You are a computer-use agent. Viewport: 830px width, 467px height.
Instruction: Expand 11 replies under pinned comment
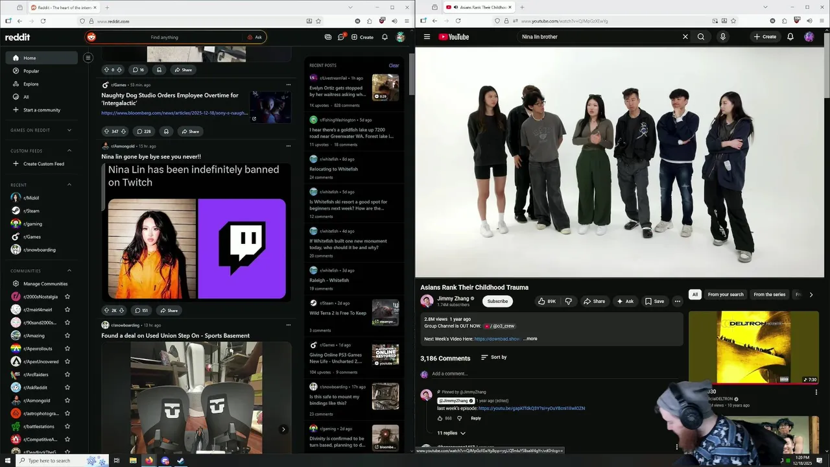coord(451,433)
